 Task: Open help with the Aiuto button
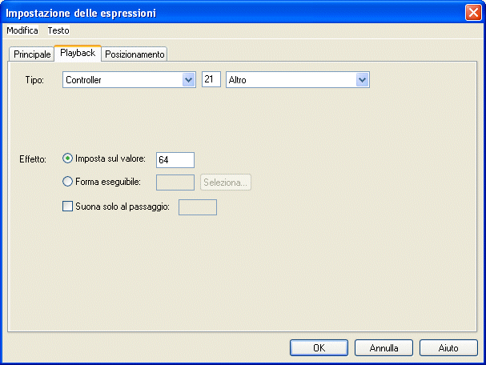pyautogui.click(x=448, y=348)
